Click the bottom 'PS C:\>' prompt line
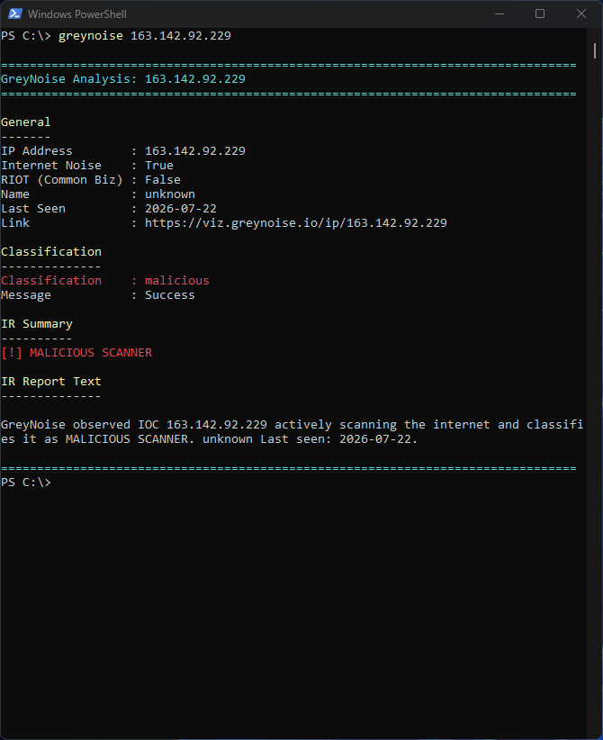This screenshot has height=740, width=603. point(26,483)
